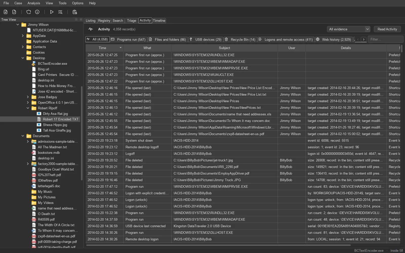
Task: Click the tree view vertical scrollbar
Action: (x=82, y=133)
